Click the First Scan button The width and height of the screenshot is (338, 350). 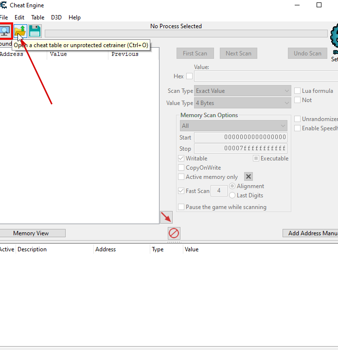(x=195, y=53)
